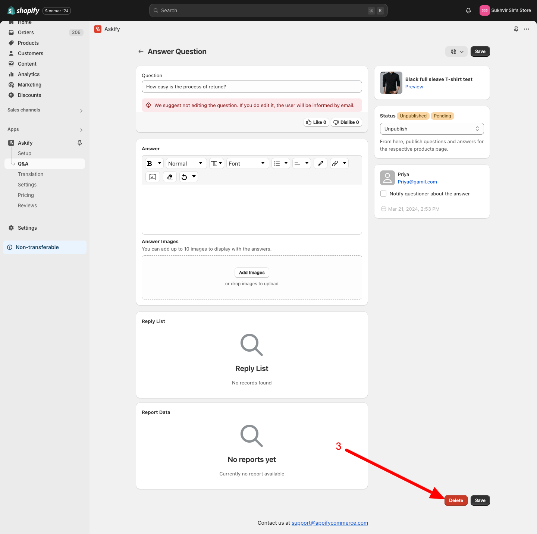The width and height of the screenshot is (537, 534).
Task: Open Discounts in the sidebar
Action: click(45, 95)
